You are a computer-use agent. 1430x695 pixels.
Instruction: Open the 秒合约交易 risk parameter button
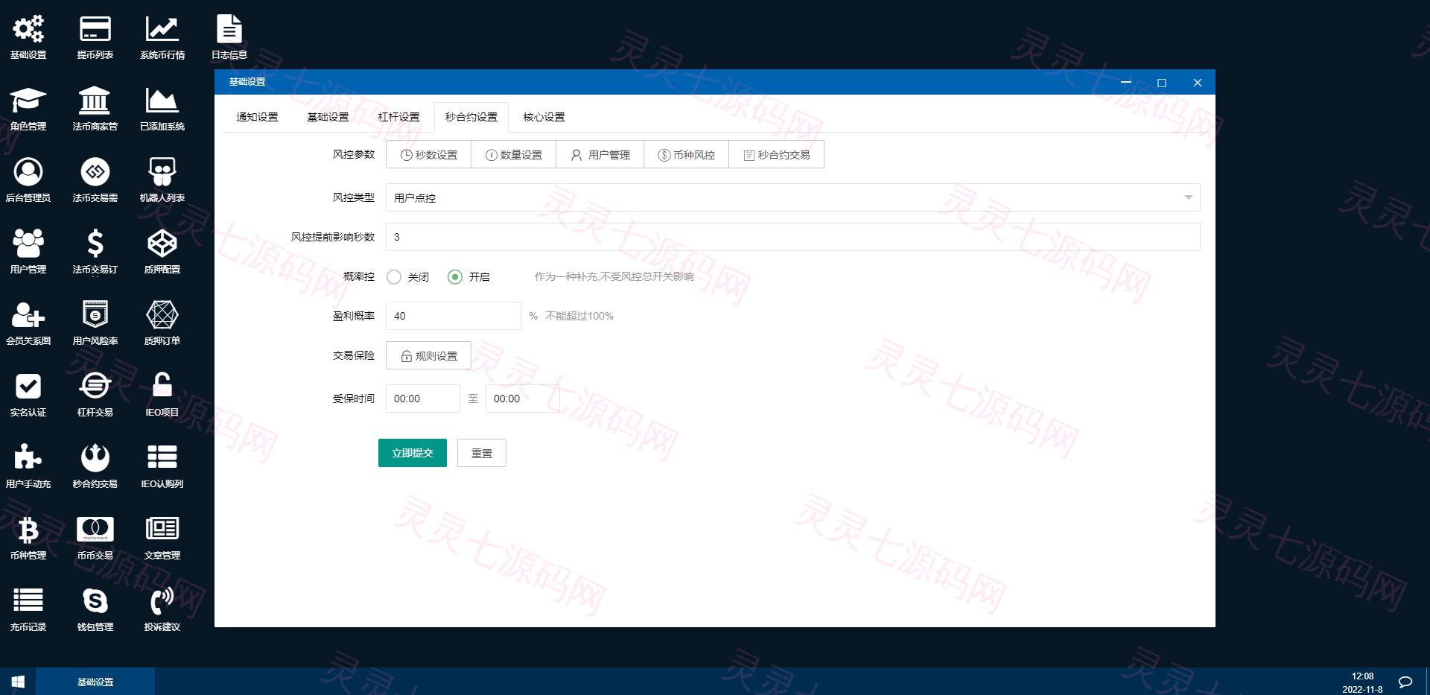(x=776, y=154)
